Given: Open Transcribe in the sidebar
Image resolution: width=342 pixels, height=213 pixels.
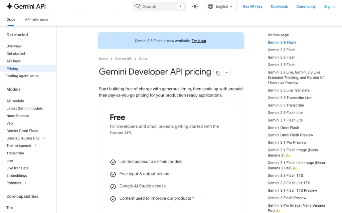Looking at the screenshot, I should (15, 153).
